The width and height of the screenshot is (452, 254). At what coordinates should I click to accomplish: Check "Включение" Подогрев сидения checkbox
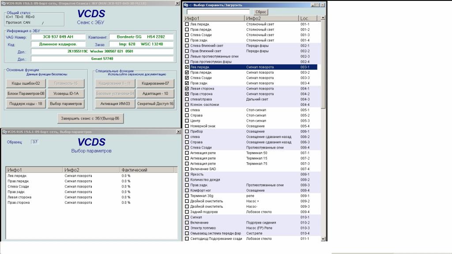[x=187, y=223]
